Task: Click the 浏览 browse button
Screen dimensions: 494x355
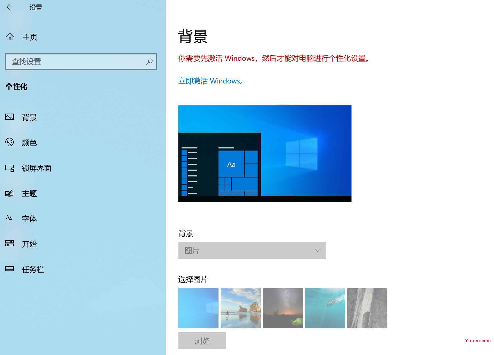Action: click(202, 341)
